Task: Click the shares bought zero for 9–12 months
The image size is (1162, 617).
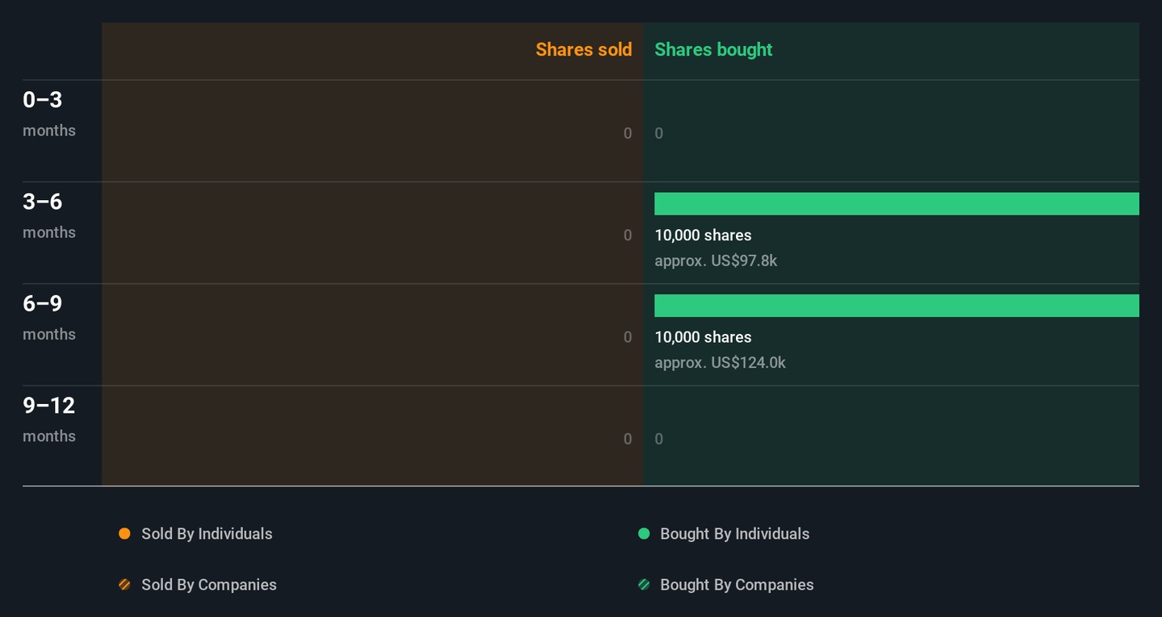Action: pos(659,440)
